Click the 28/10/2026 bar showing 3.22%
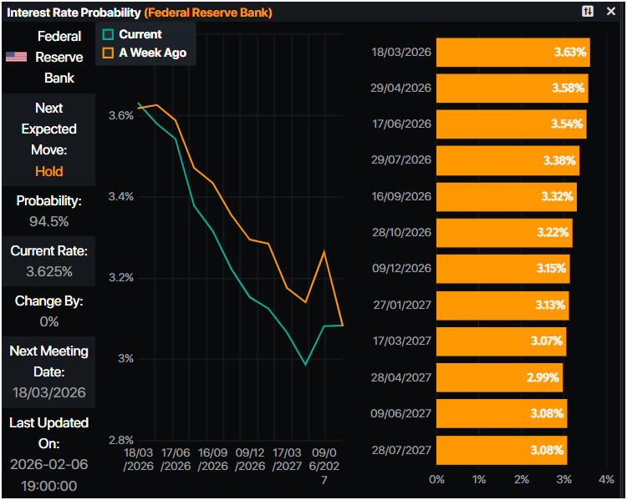 [x=504, y=233]
